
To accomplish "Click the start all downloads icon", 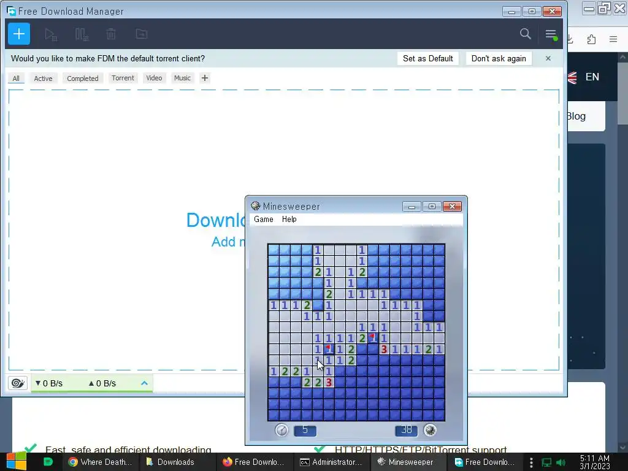I will point(51,34).
